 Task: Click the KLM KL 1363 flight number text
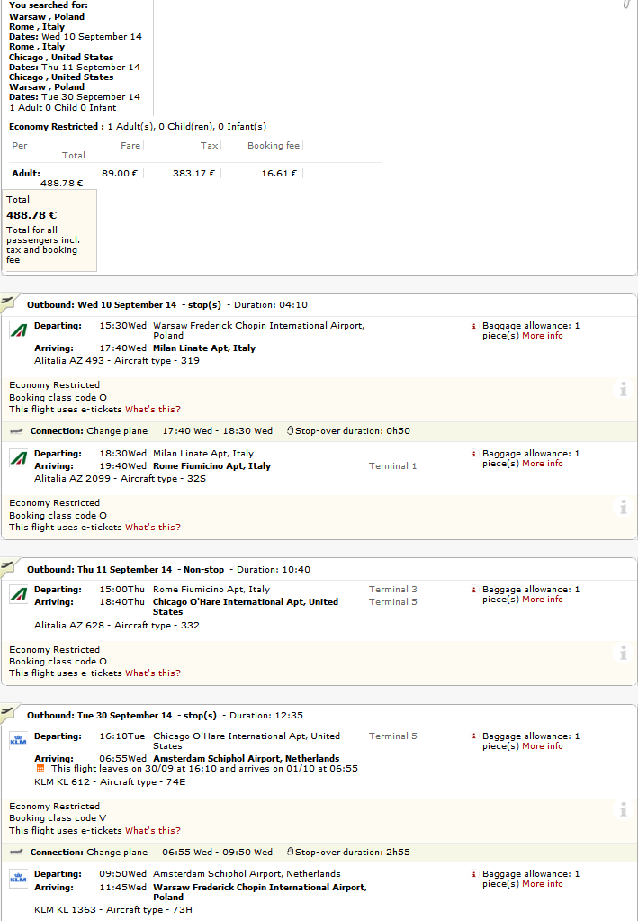coord(65,910)
